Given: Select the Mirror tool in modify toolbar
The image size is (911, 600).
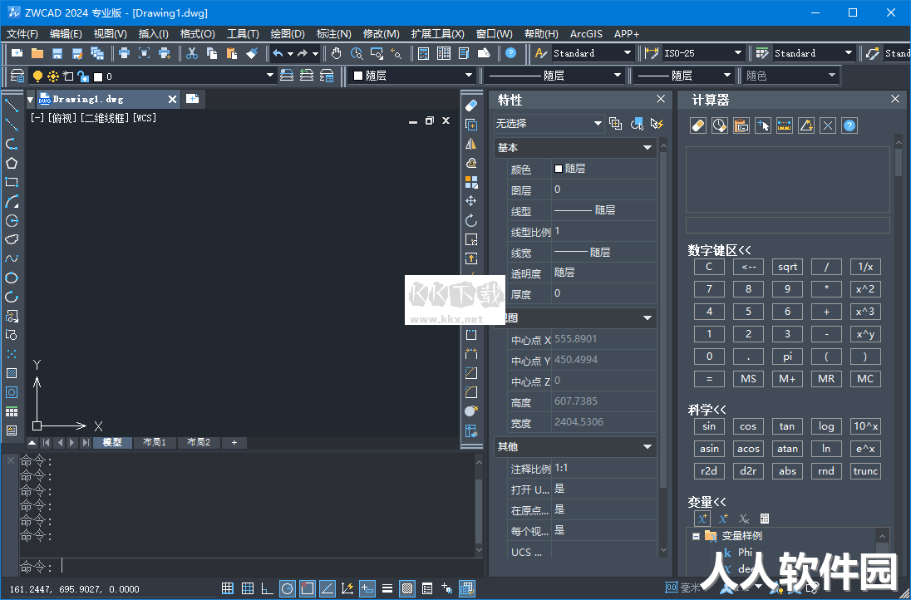Looking at the screenshot, I should [471, 144].
